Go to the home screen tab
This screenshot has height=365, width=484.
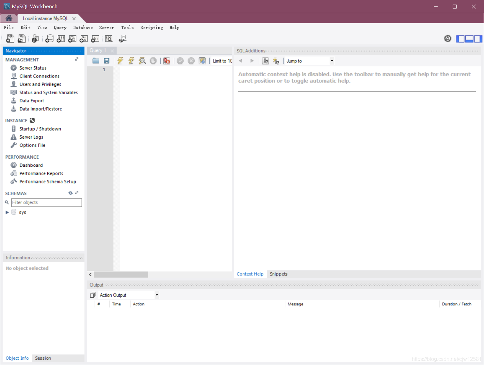(x=9, y=18)
